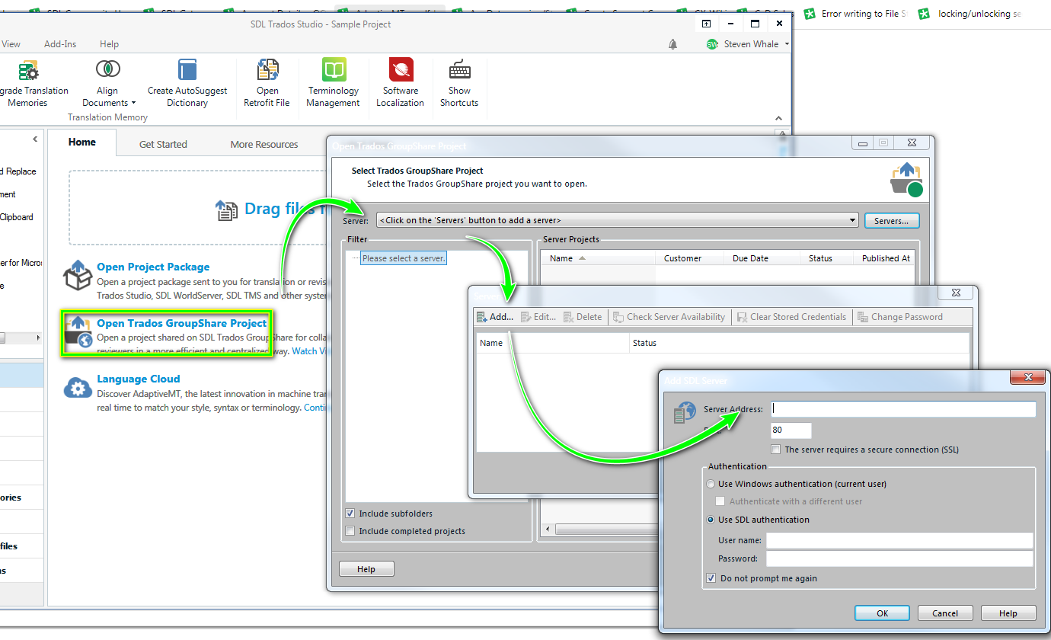
Task: Open the Add-Ins ribbon tab
Action: tap(60, 44)
